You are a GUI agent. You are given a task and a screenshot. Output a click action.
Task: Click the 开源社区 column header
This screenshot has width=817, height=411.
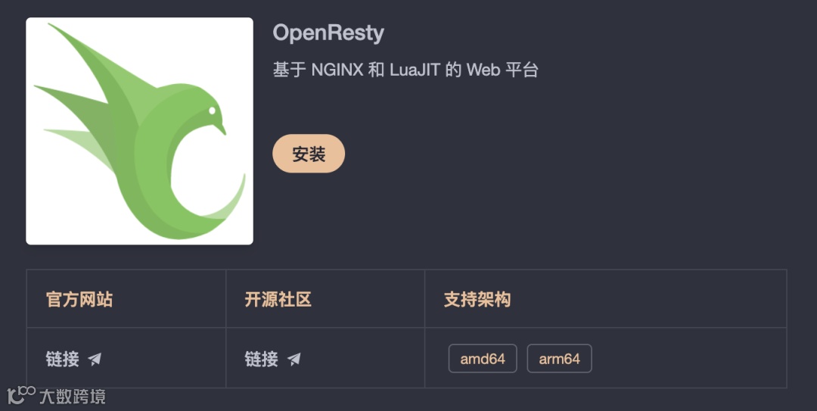(x=278, y=300)
